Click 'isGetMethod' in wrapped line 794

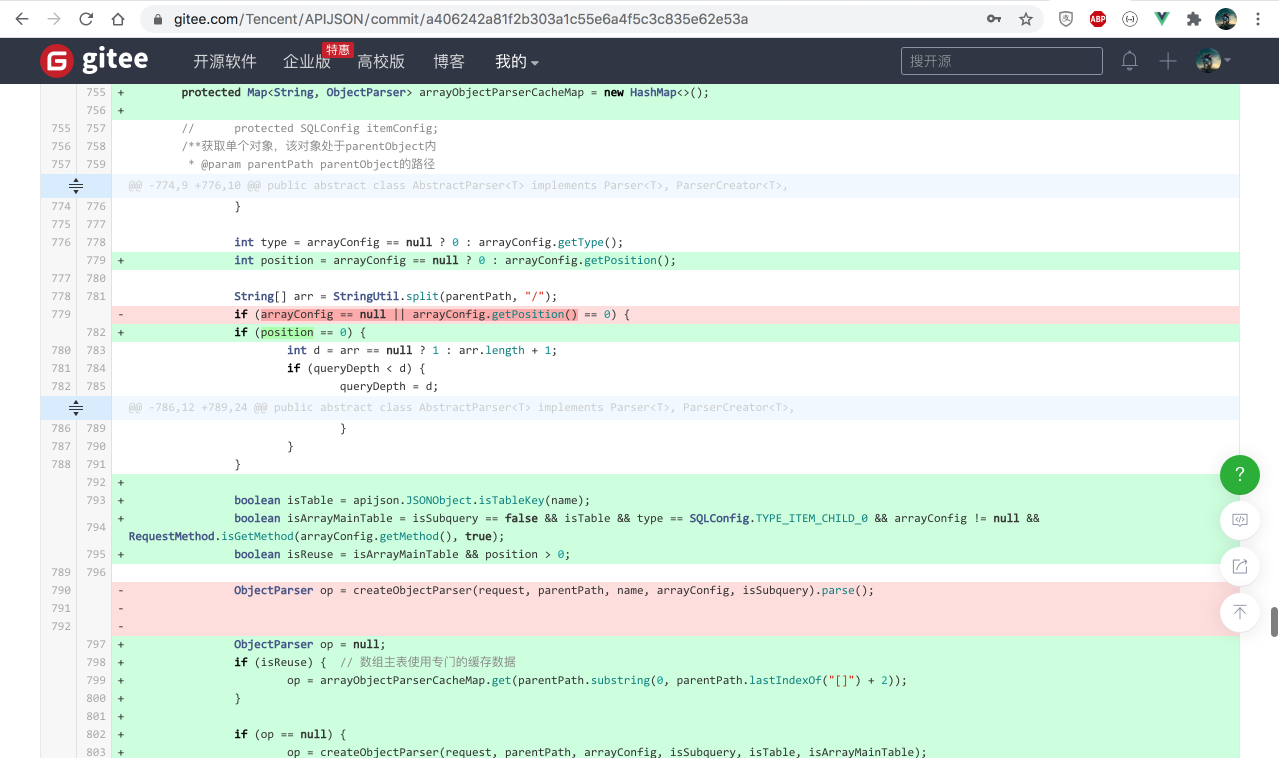tap(257, 536)
